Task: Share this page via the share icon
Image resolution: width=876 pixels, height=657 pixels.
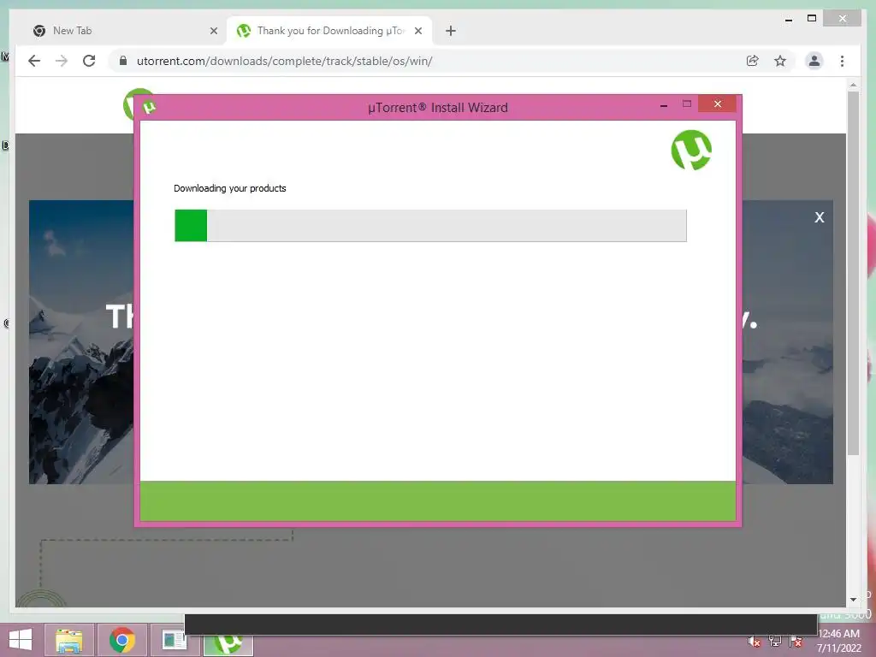Action: [x=753, y=61]
